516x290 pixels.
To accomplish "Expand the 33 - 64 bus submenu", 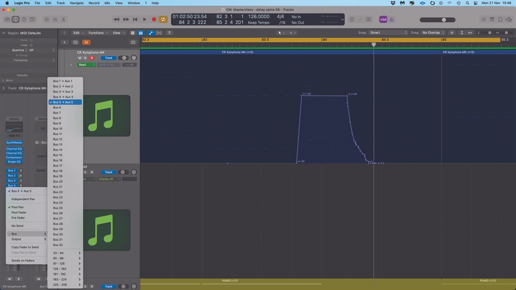I will 64,253.
